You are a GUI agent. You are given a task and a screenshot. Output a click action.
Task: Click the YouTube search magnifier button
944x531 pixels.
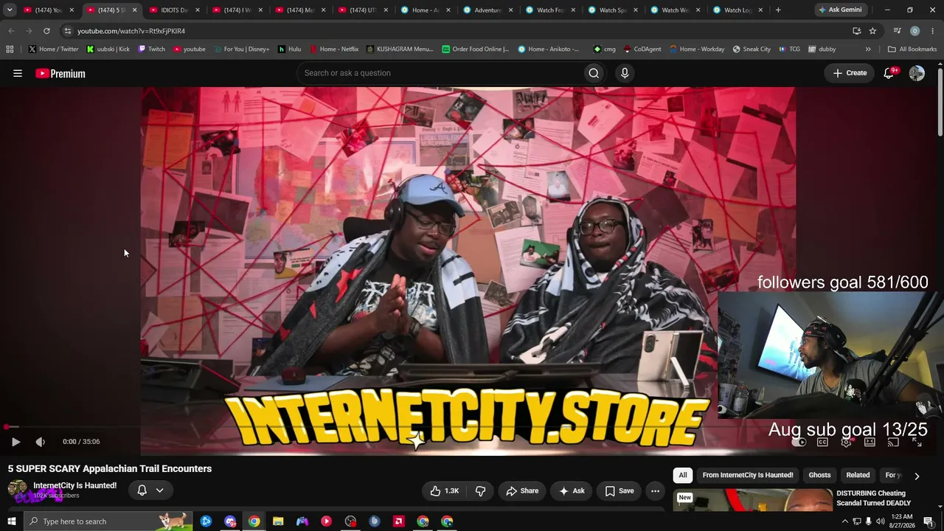pos(594,73)
